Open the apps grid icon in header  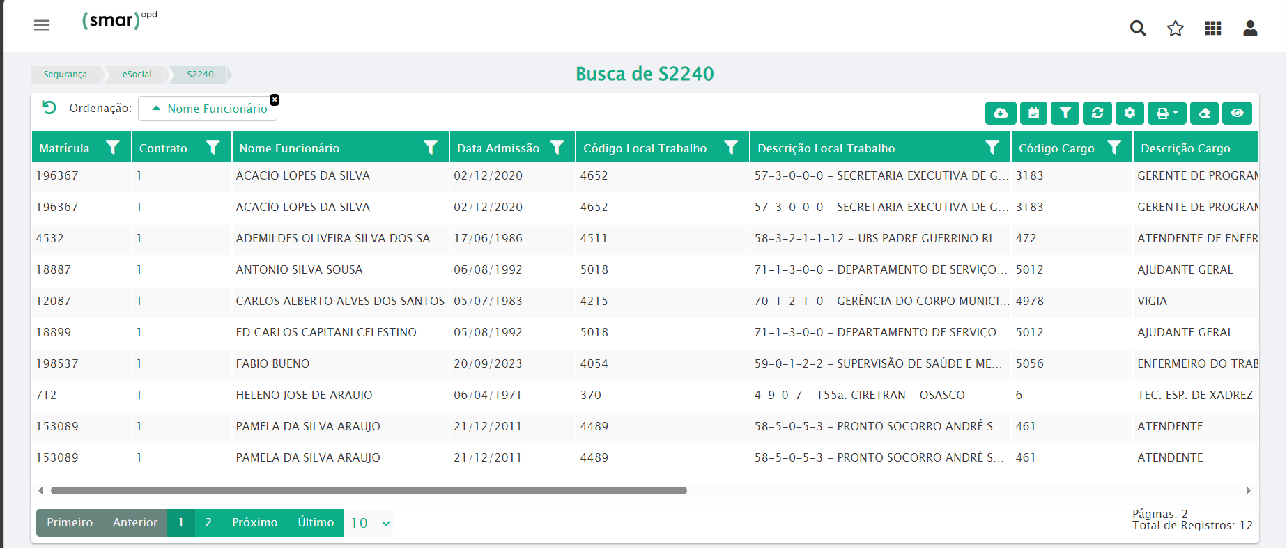tap(1213, 28)
